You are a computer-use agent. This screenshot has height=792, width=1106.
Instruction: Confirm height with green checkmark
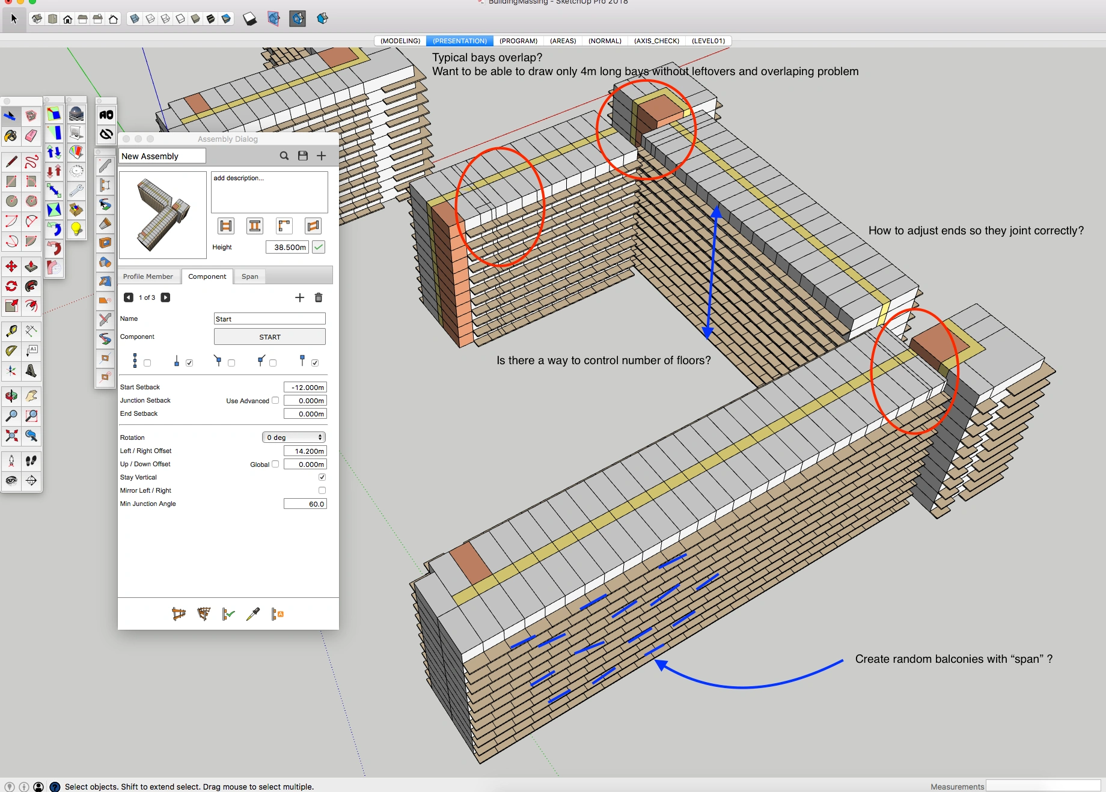[319, 247]
